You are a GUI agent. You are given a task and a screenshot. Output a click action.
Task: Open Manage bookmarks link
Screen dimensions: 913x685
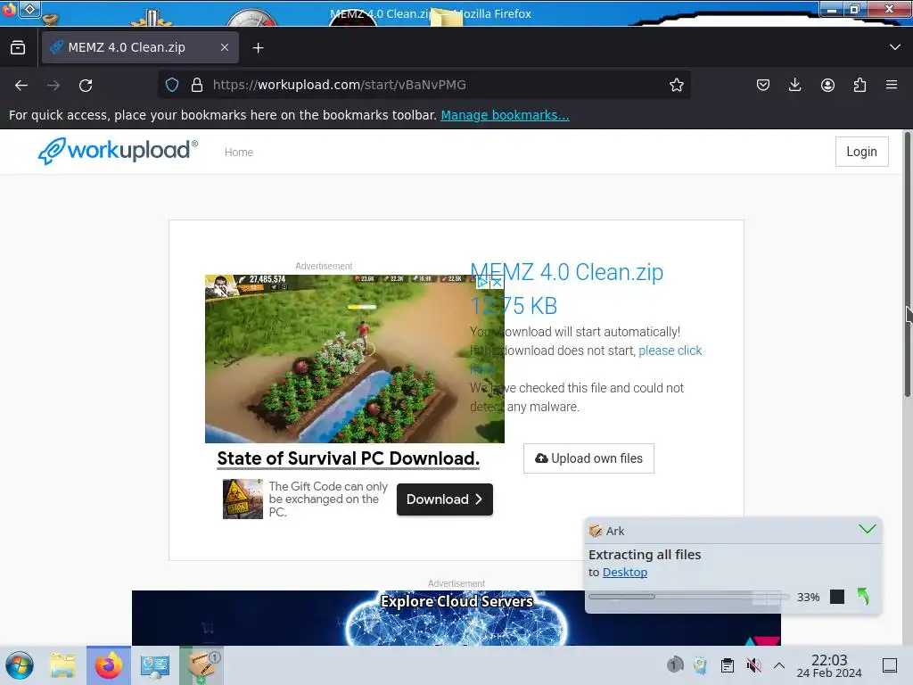(505, 115)
